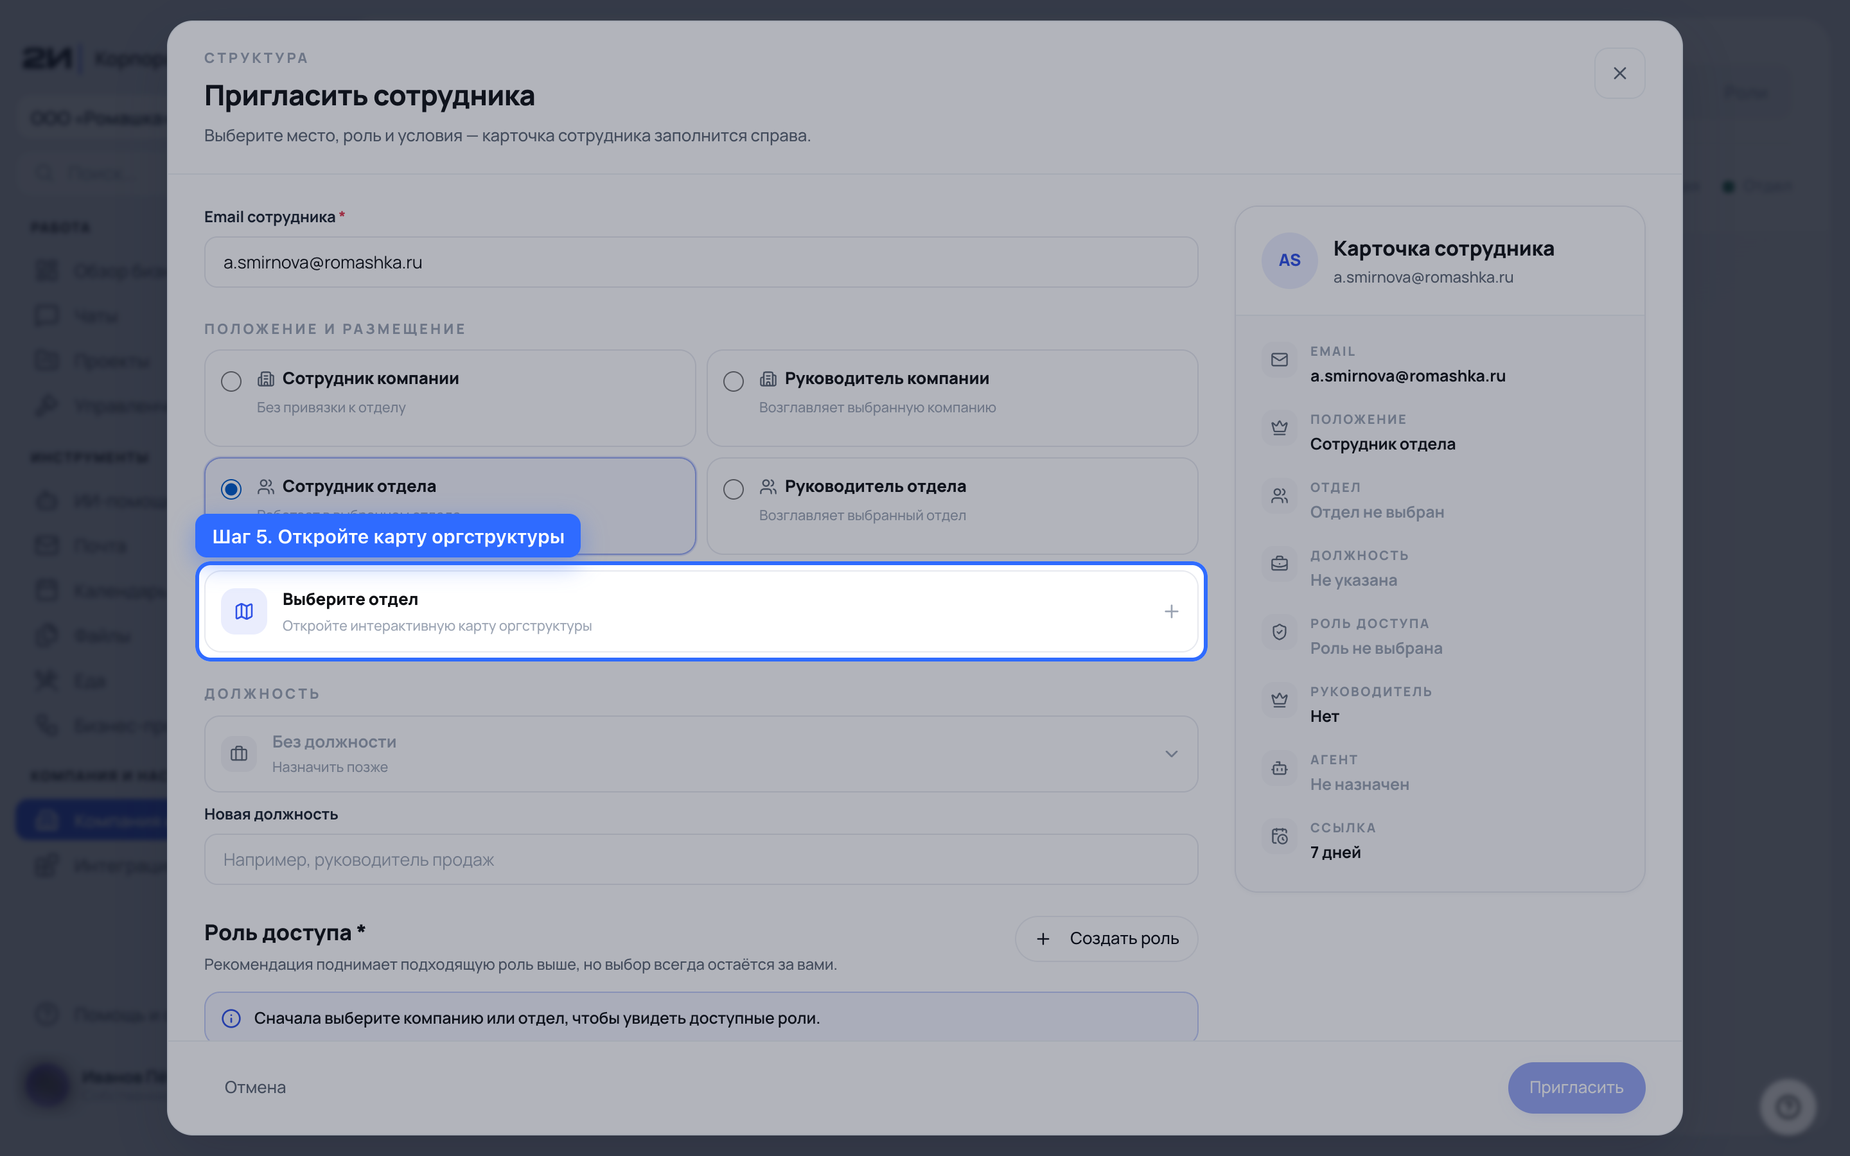Click the map icon in Выберите отдел
The image size is (1850, 1156).
244,611
